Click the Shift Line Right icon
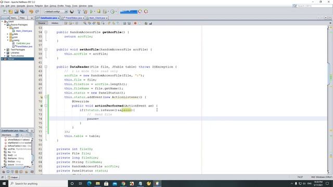 (x=129, y=23)
